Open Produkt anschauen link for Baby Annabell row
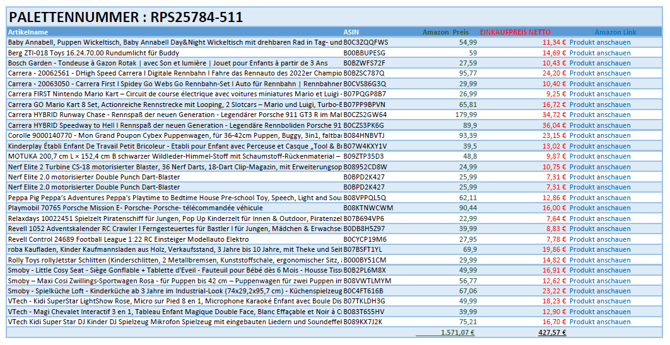This screenshot has height=345, width=670. point(599,42)
